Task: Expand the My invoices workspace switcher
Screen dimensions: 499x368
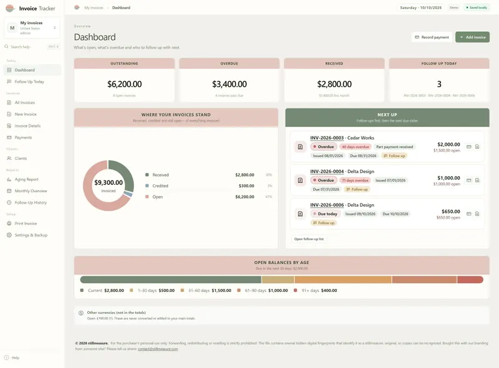Action: [32, 27]
